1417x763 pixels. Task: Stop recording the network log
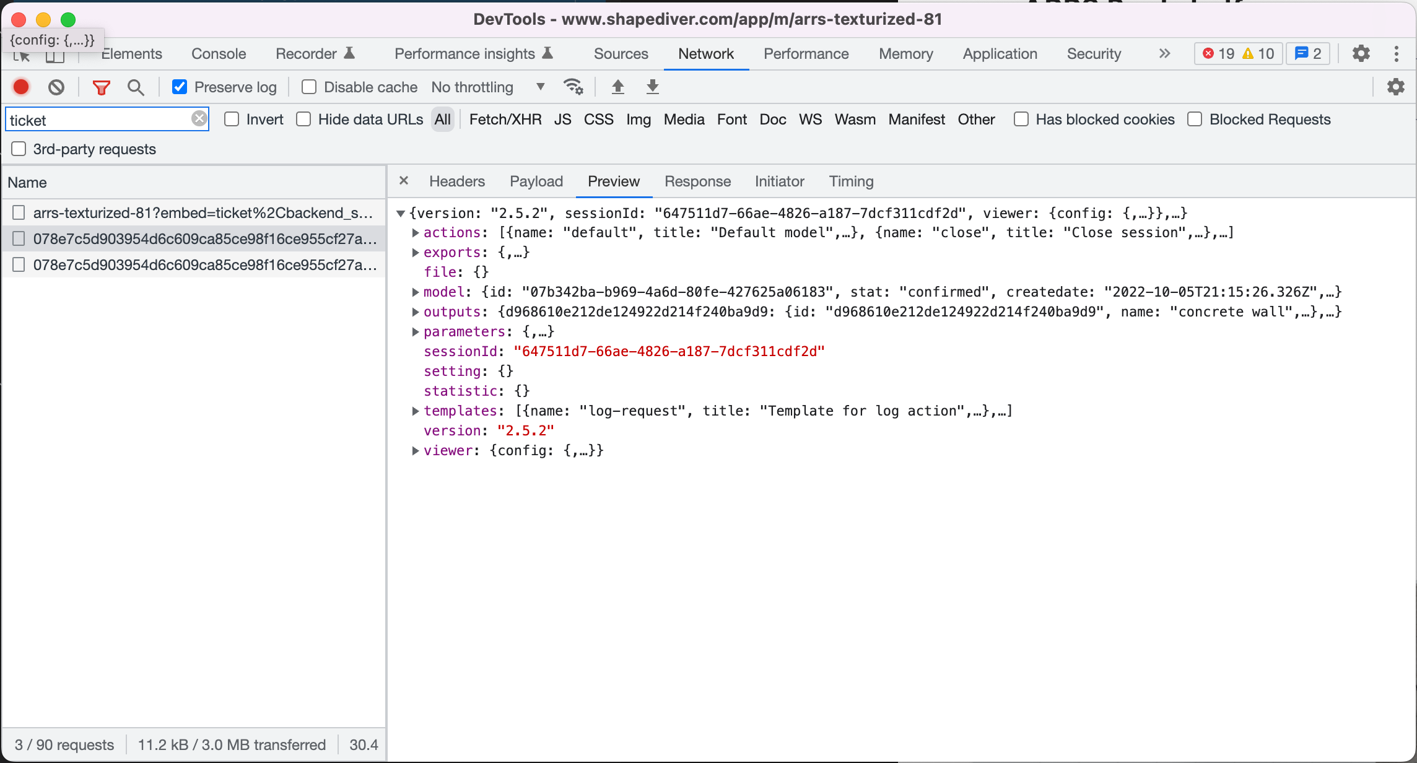(x=20, y=87)
